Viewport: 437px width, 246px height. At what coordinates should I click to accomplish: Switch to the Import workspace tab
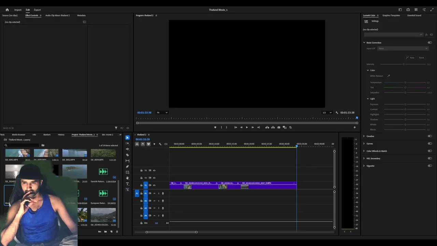18,10
